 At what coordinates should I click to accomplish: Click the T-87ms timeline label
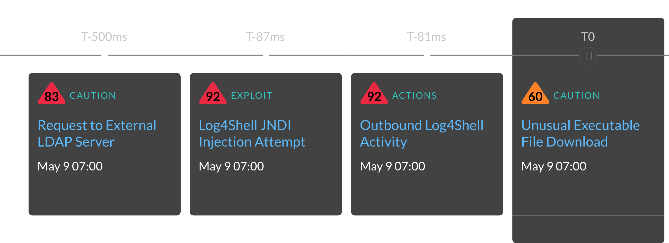[x=265, y=37]
